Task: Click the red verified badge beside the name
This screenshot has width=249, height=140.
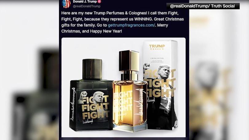Action: pyautogui.click(x=99, y=2)
